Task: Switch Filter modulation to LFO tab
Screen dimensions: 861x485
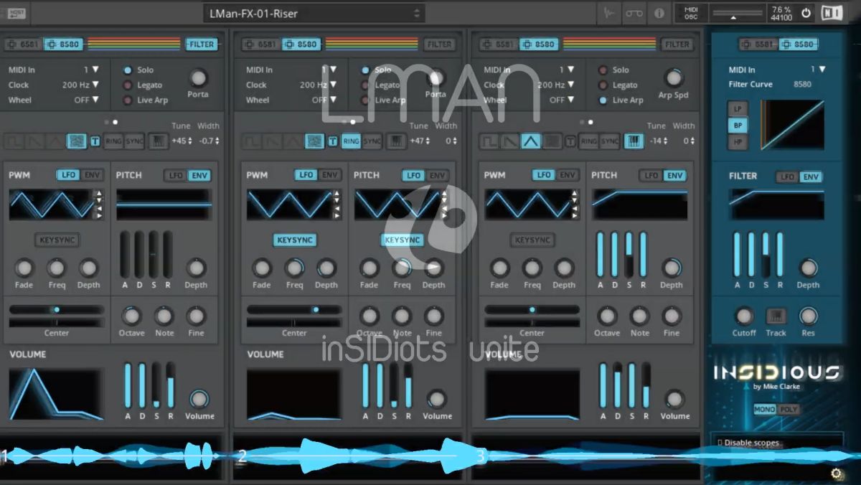Action: click(787, 177)
